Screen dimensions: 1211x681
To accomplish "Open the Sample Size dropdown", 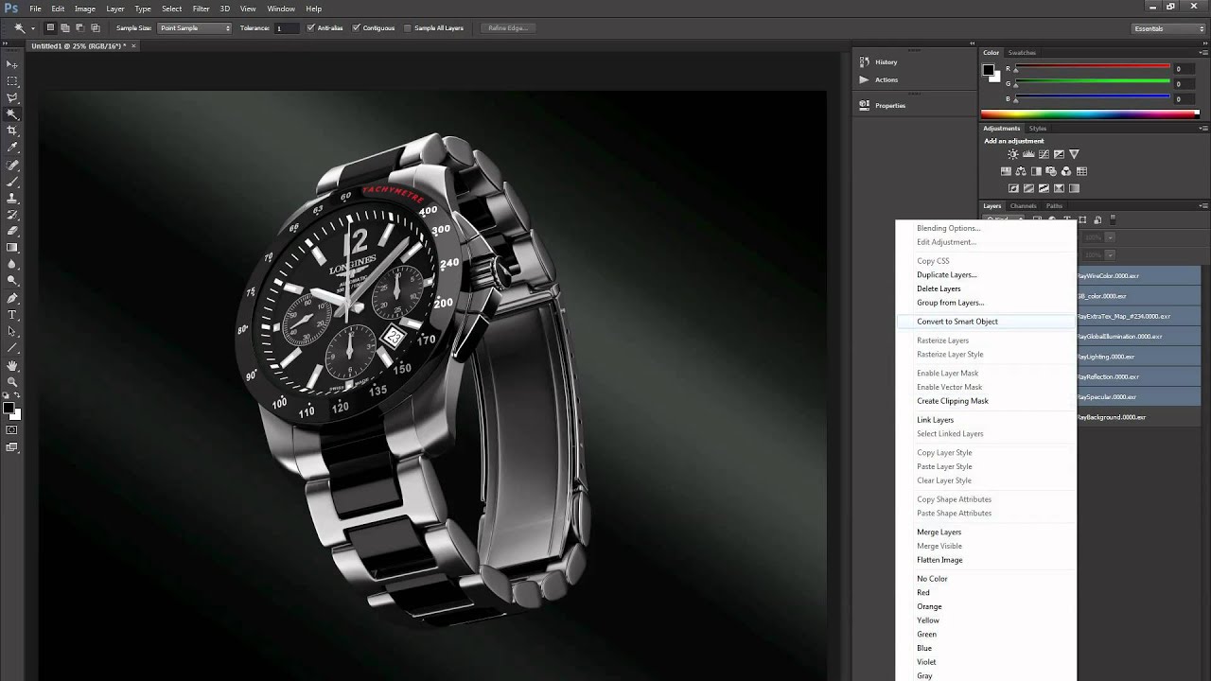I will point(195,28).
